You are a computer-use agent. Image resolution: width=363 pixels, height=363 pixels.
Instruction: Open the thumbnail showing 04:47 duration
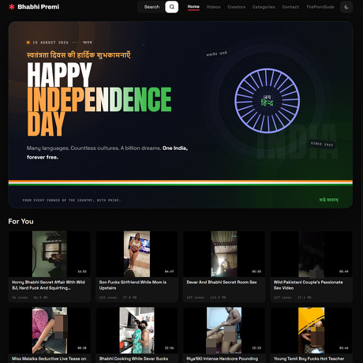(x=137, y=254)
